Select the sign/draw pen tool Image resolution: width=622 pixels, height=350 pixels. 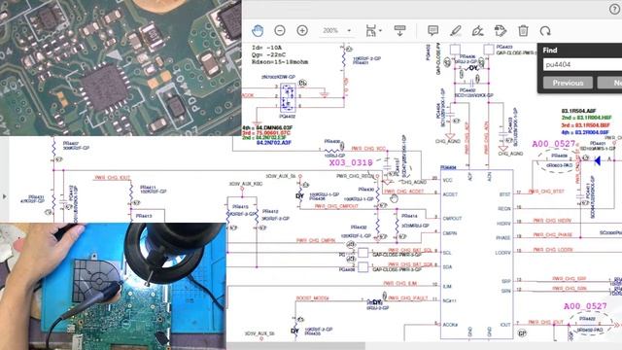click(x=477, y=30)
